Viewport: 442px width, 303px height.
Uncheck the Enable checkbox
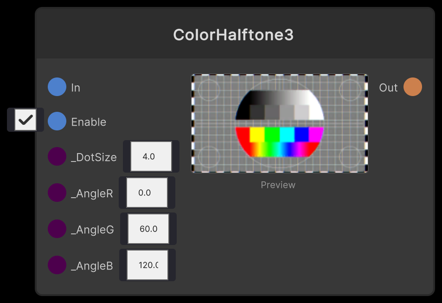(26, 120)
